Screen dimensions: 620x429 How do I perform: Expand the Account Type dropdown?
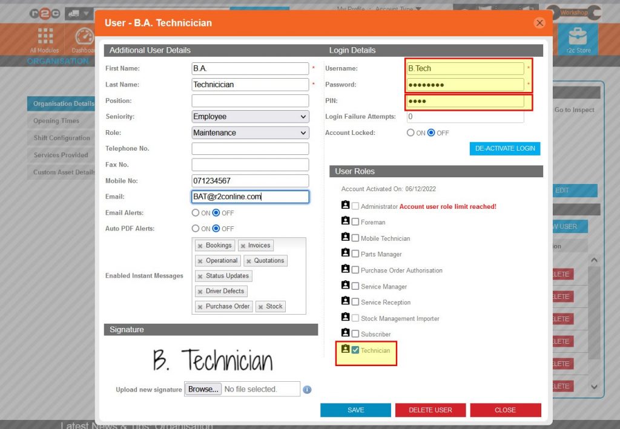(x=404, y=8)
